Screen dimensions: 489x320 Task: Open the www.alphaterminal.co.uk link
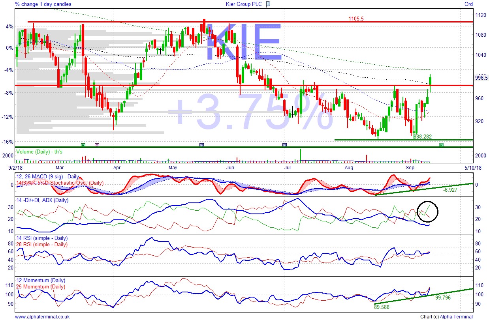point(42,316)
